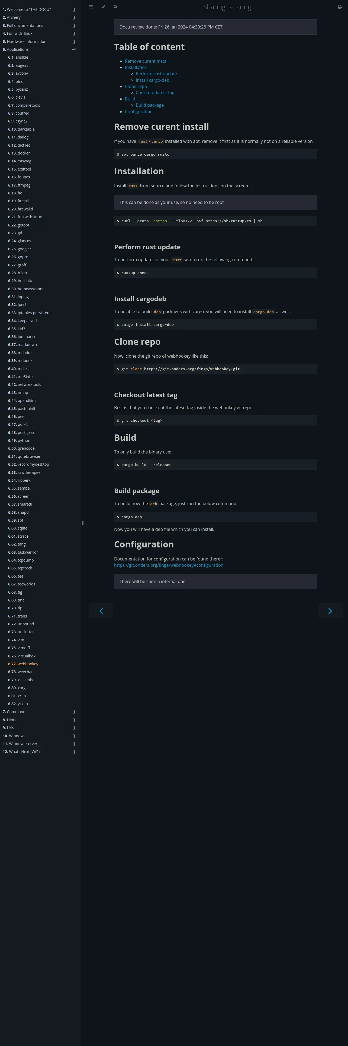Jump to 'Remove curent install' section
348x1046 pixels.
click(147, 61)
